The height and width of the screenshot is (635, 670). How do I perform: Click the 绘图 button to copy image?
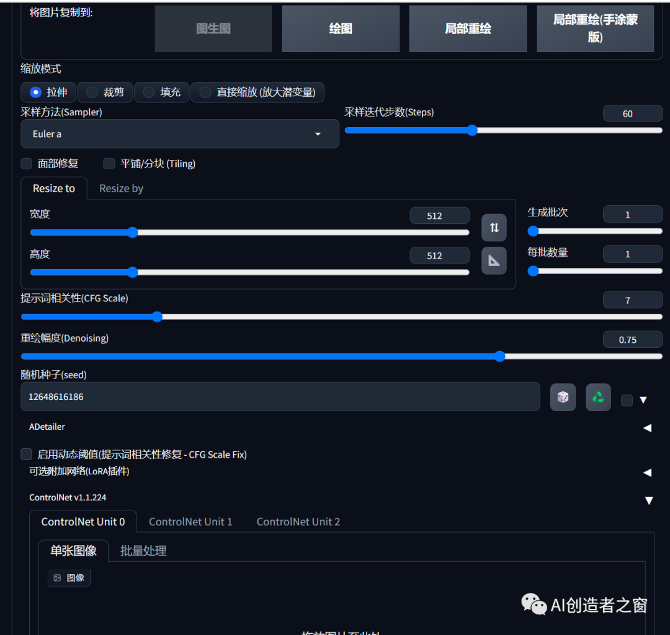coord(341,28)
